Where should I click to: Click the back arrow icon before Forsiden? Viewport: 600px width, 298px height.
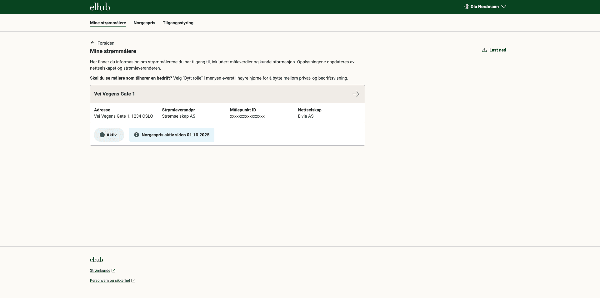click(x=92, y=43)
